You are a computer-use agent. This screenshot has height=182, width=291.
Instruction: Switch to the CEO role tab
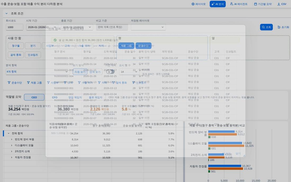point(34,97)
